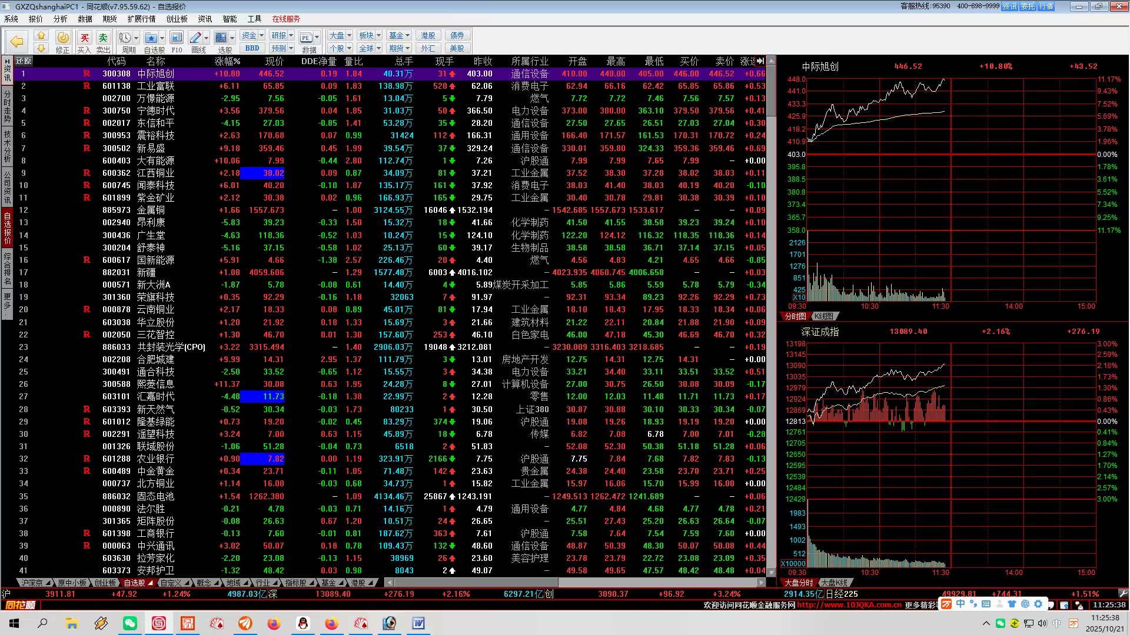The width and height of the screenshot is (1130, 635).
Task: Expand the 资金 dropdown arrow
Action: coord(261,35)
